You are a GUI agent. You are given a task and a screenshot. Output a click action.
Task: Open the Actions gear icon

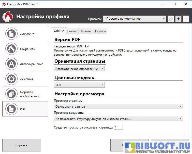(11, 79)
